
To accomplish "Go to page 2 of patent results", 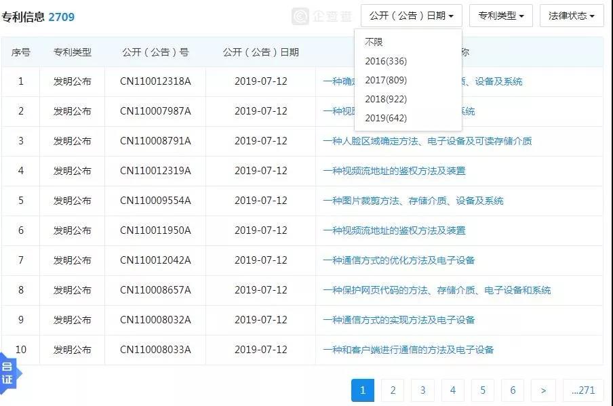I will tap(393, 390).
